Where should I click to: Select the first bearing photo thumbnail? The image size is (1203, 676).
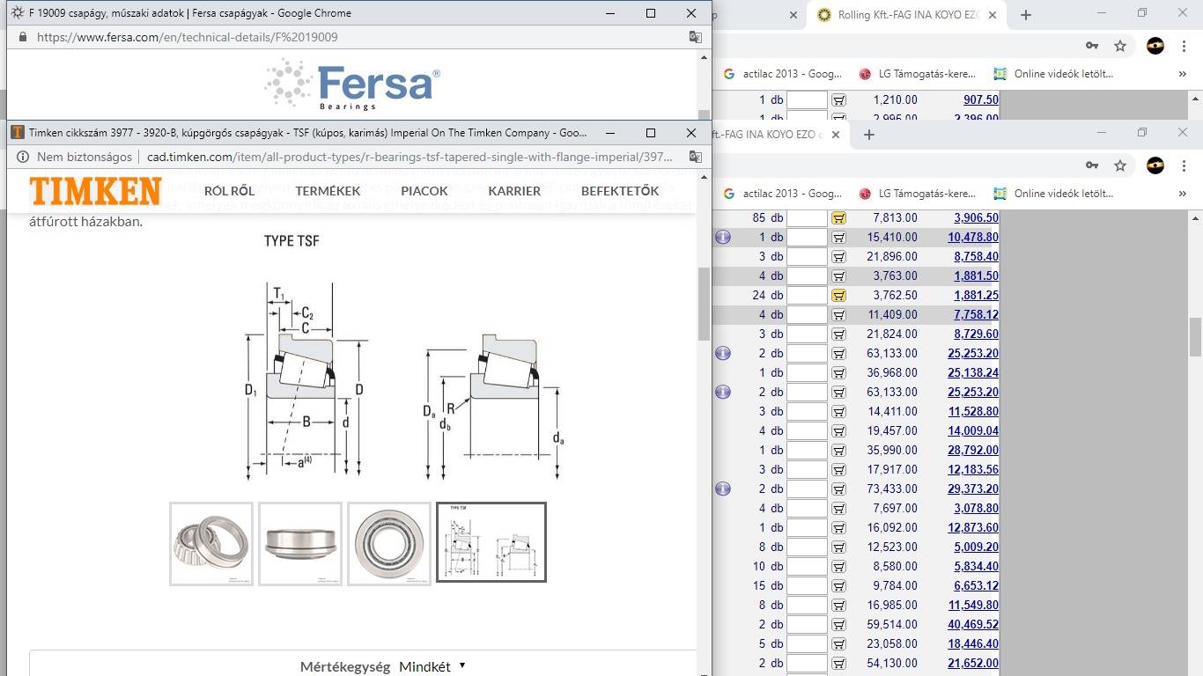click(211, 543)
